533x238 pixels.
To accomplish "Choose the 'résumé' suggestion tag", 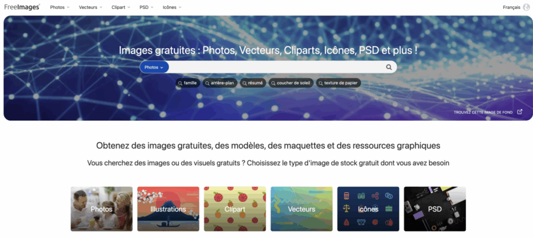I will pos(253,83).
